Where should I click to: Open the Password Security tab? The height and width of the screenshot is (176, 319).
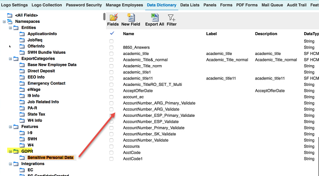click(x=84, y=5)
